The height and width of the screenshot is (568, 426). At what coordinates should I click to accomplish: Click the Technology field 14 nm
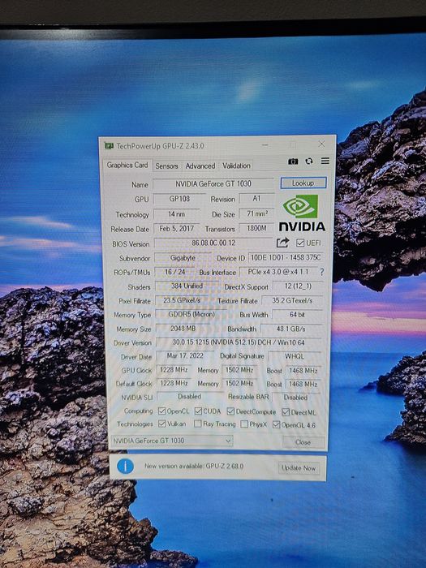click(176, 214)
